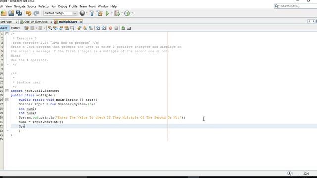The width and height of the screenshot is (317, 178).
Task: Click the Redo arrow icon
Action: pyautogui.click(x=36, y=13)
